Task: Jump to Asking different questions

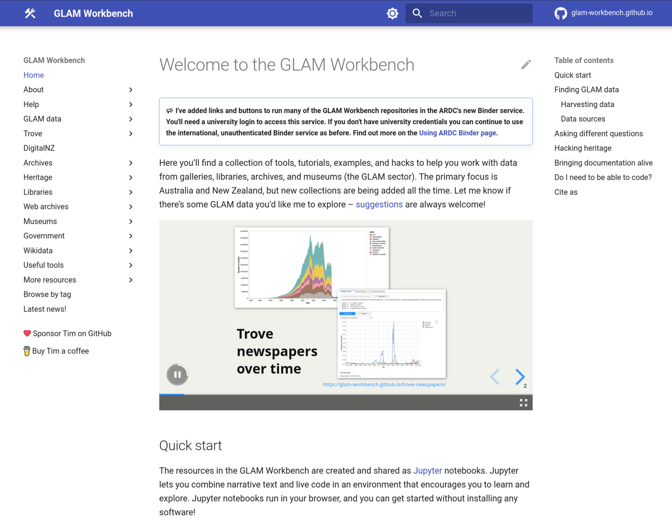Action: pos(598,134)
